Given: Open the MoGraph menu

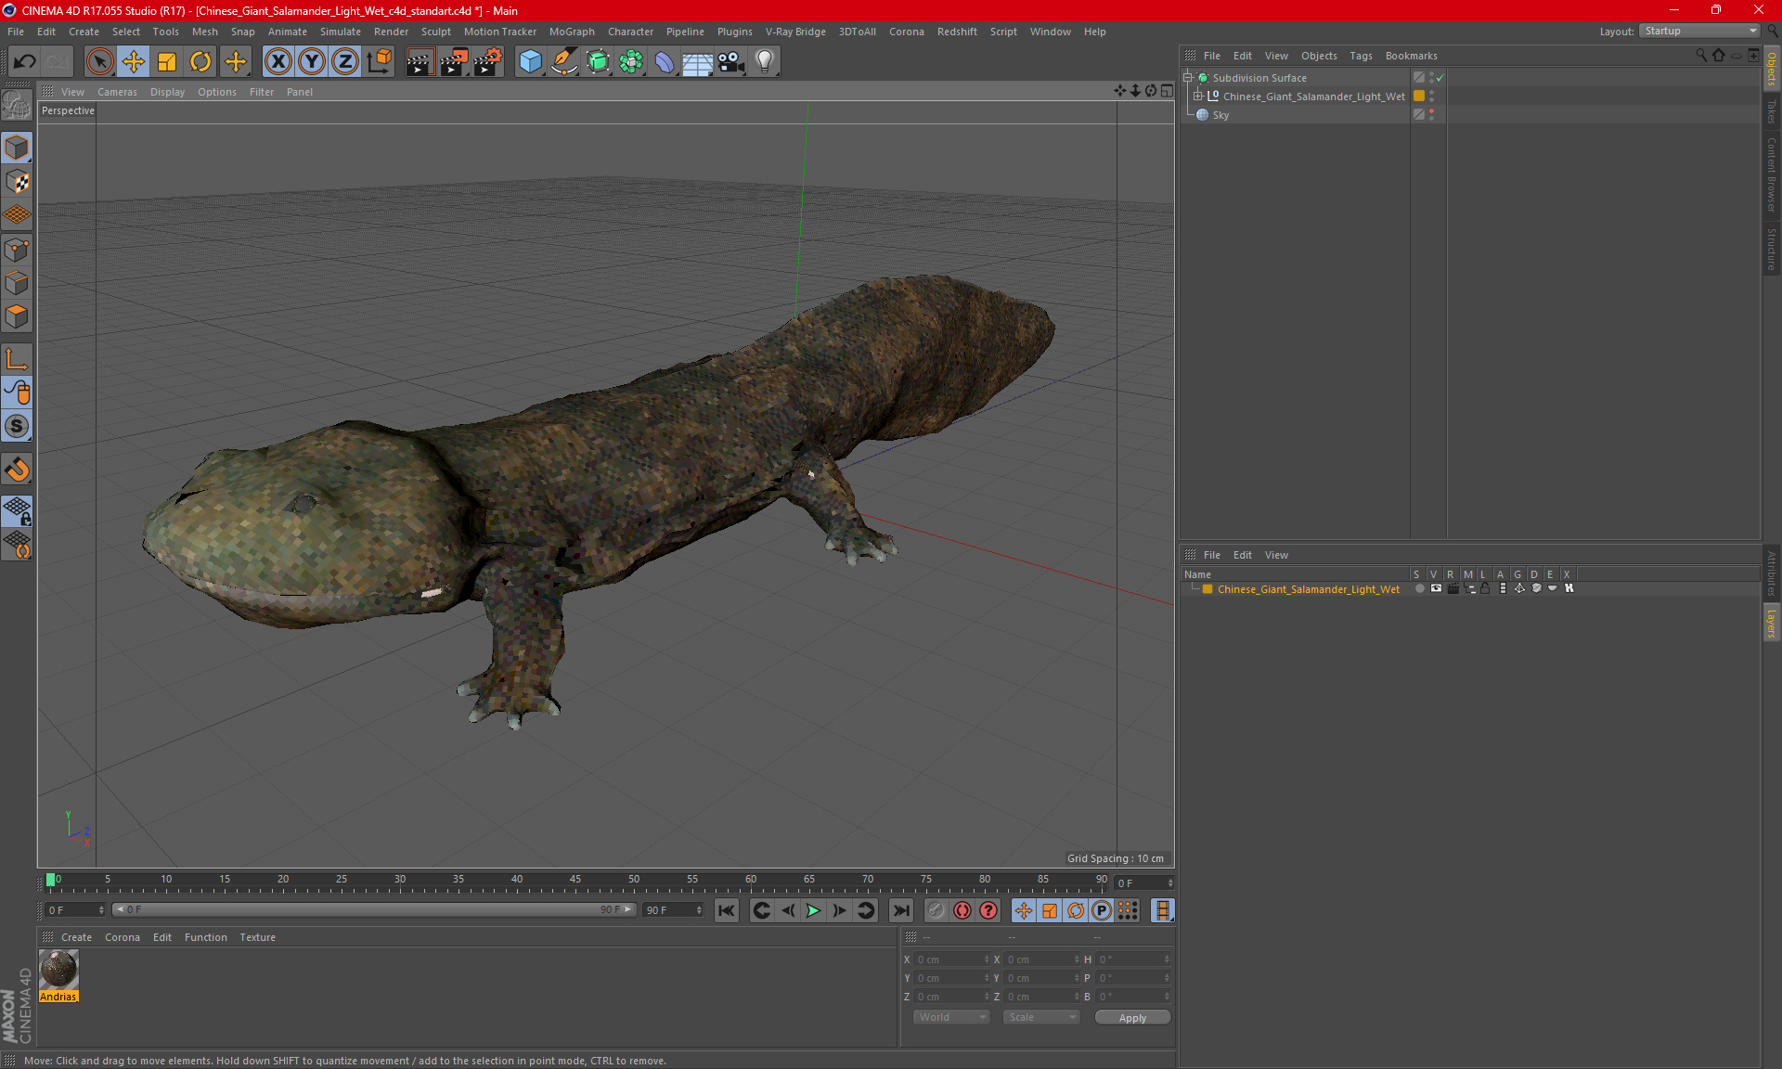Looking at the screenshot, I should point(571,32).
